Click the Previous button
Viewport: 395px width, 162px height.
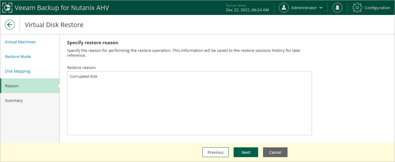point(216,152)
